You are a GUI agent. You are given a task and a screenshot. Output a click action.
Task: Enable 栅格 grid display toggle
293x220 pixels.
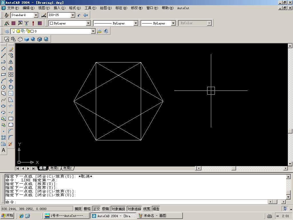point(87,209)
